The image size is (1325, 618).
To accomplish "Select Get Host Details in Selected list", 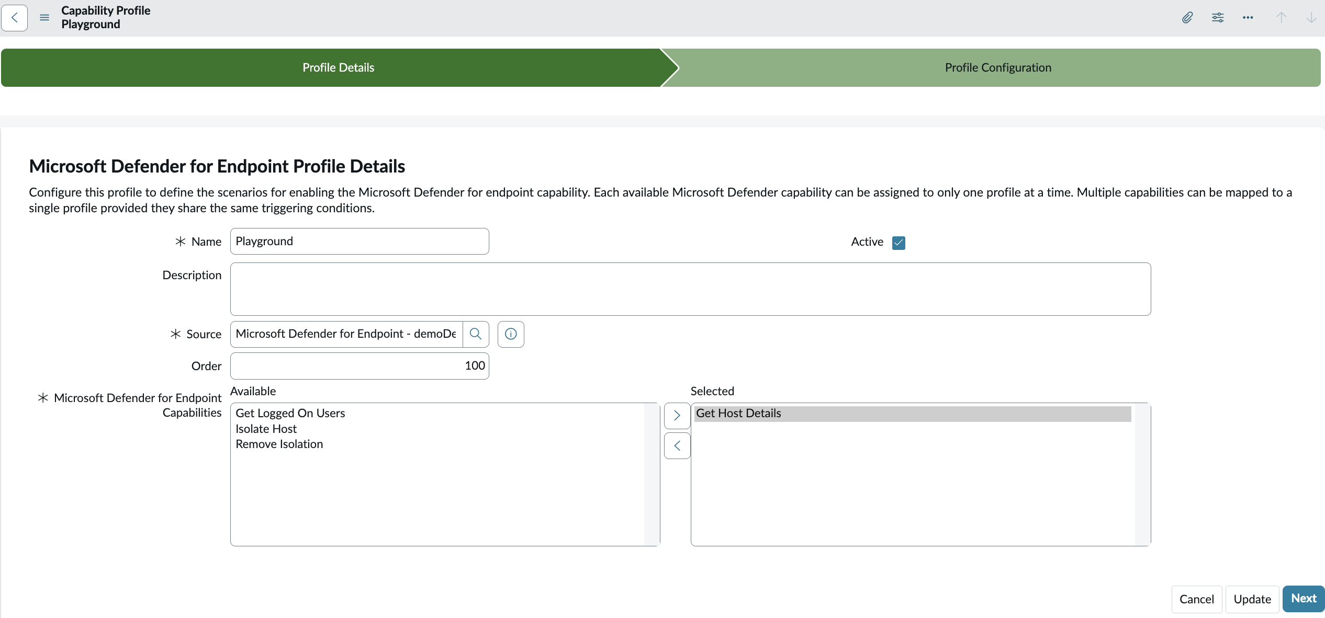I will tap(913, 414).
